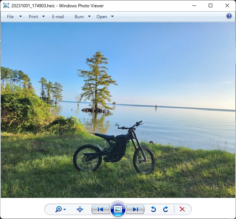Image resolution: width=236 pixels, height=219 pixels.
Task: Click the E-mail button
Action: point(58,16)
